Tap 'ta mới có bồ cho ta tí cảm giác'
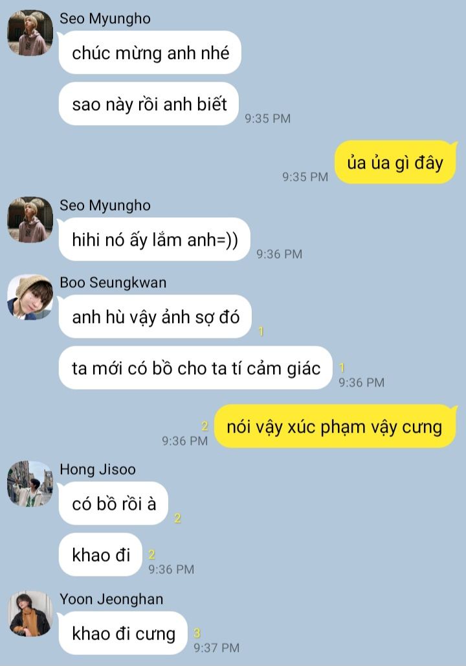Viewport: 466px width, 666px height. (195, 368)
